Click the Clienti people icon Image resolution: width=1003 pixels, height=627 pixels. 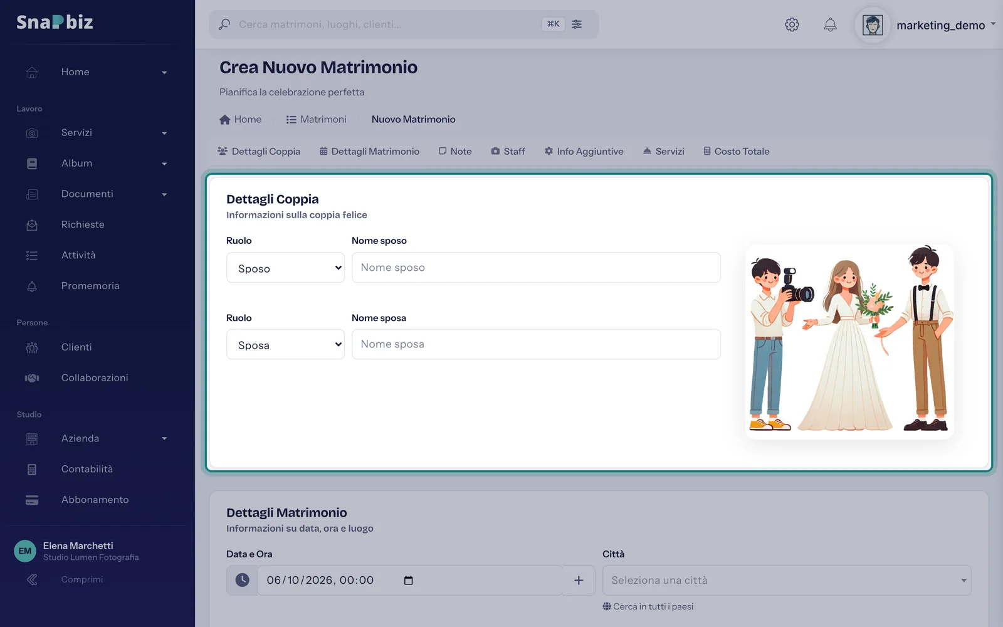point(32,347)
